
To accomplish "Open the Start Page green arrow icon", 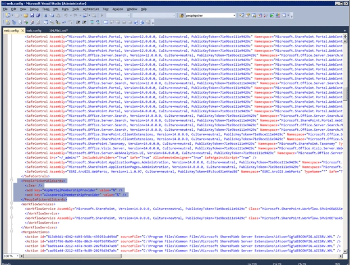I will point(271,15).
